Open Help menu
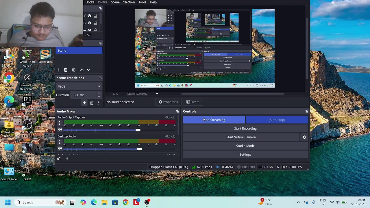The width and height of the screenshot is (370, 208). click(x=153, y=2)
